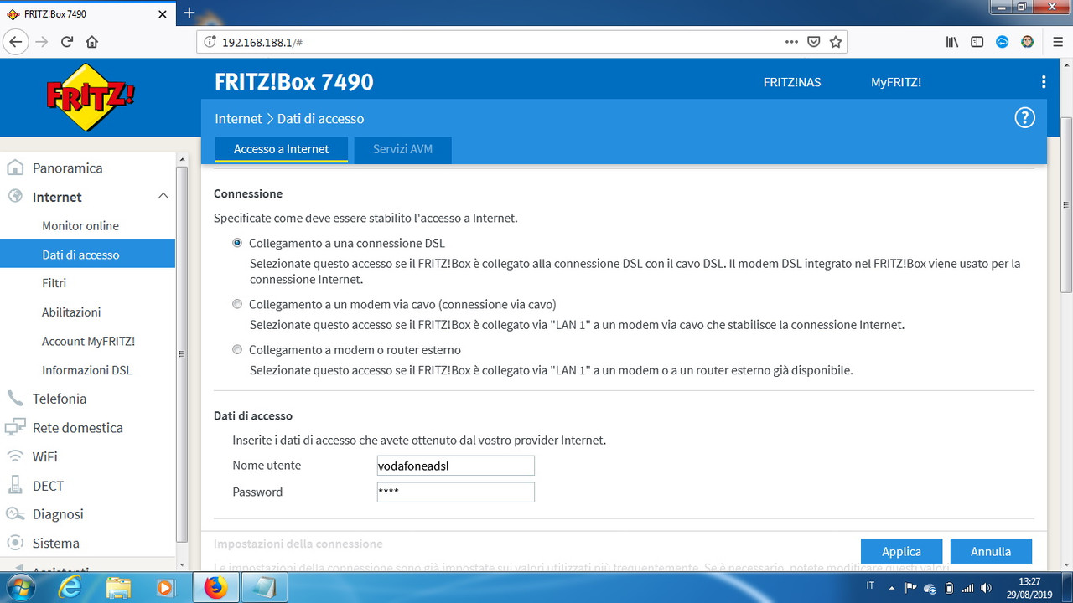The image size is (1073, 603).
Task: Click Annulla button
Action: point(991,551)
